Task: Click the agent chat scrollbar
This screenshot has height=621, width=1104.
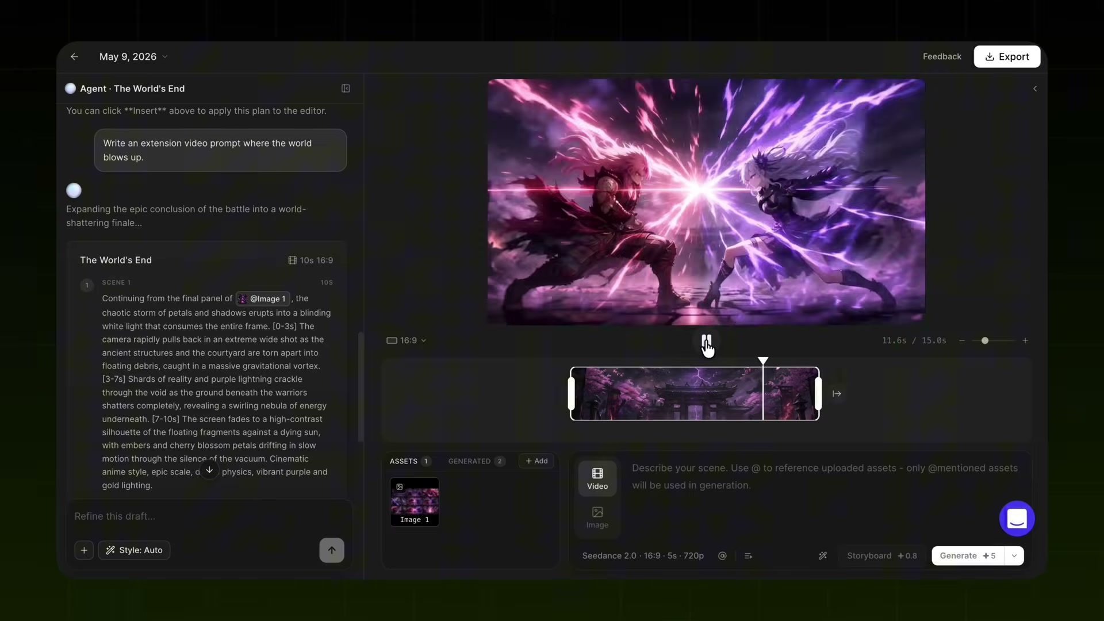Action: (361, 386)
